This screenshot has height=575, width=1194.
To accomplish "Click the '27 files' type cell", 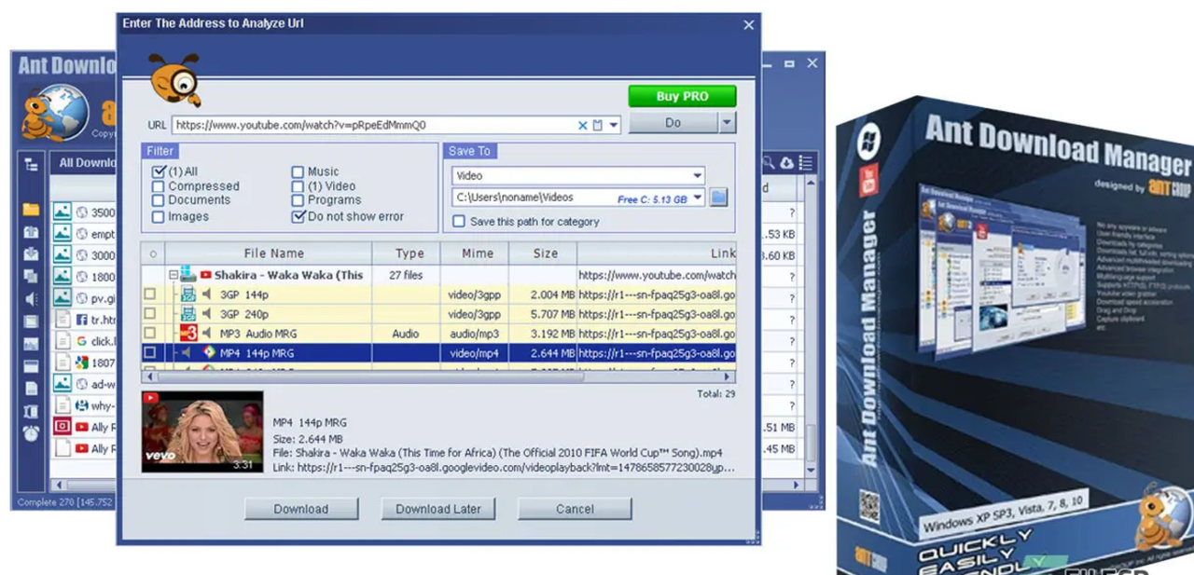I will coord(407,275).
